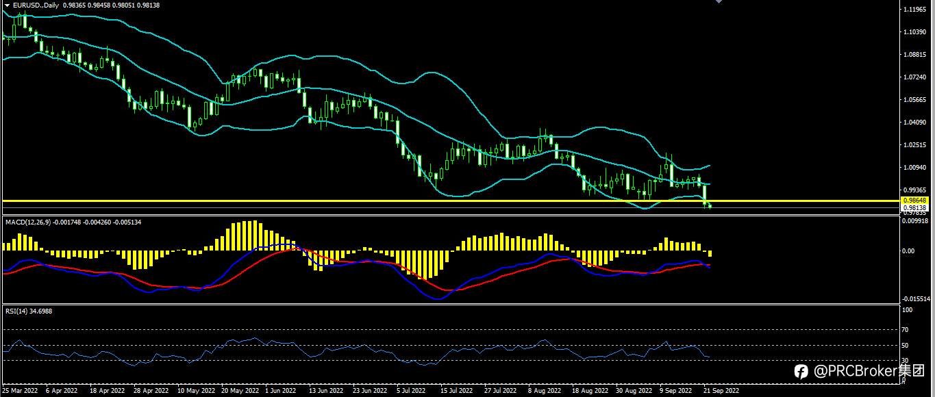Click the 5 Jul 2022 date label

(x=412, y=391)
